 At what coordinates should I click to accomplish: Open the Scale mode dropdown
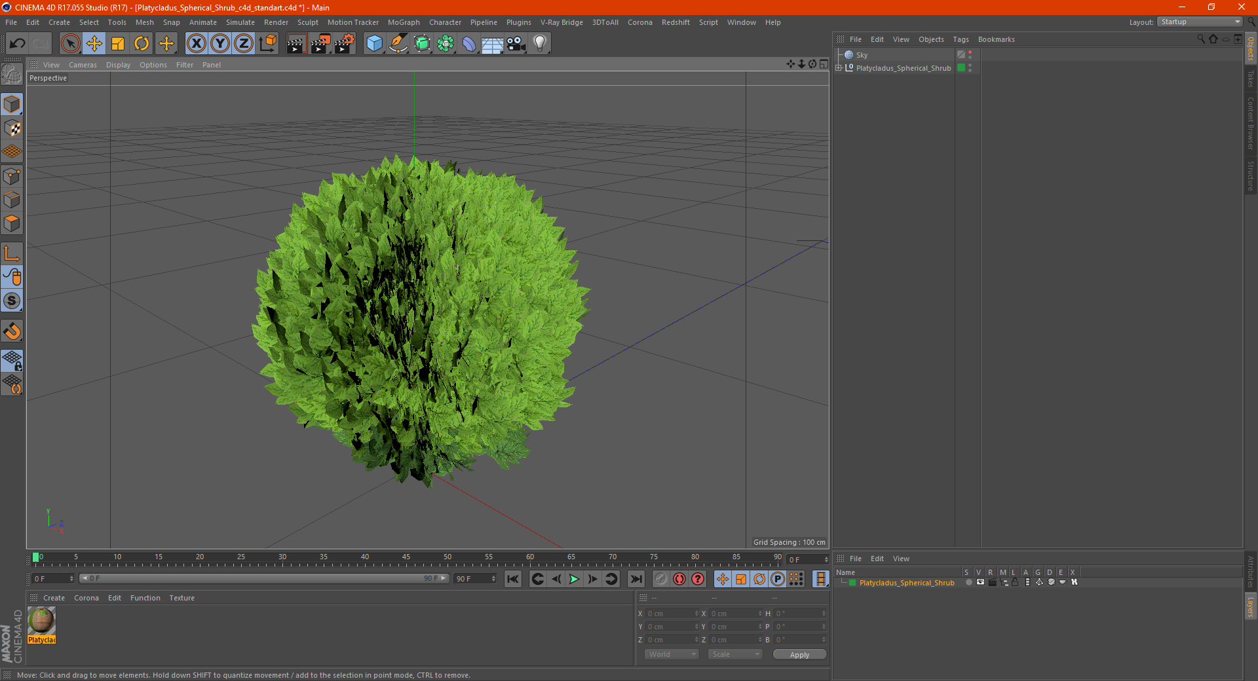point(735,654)
